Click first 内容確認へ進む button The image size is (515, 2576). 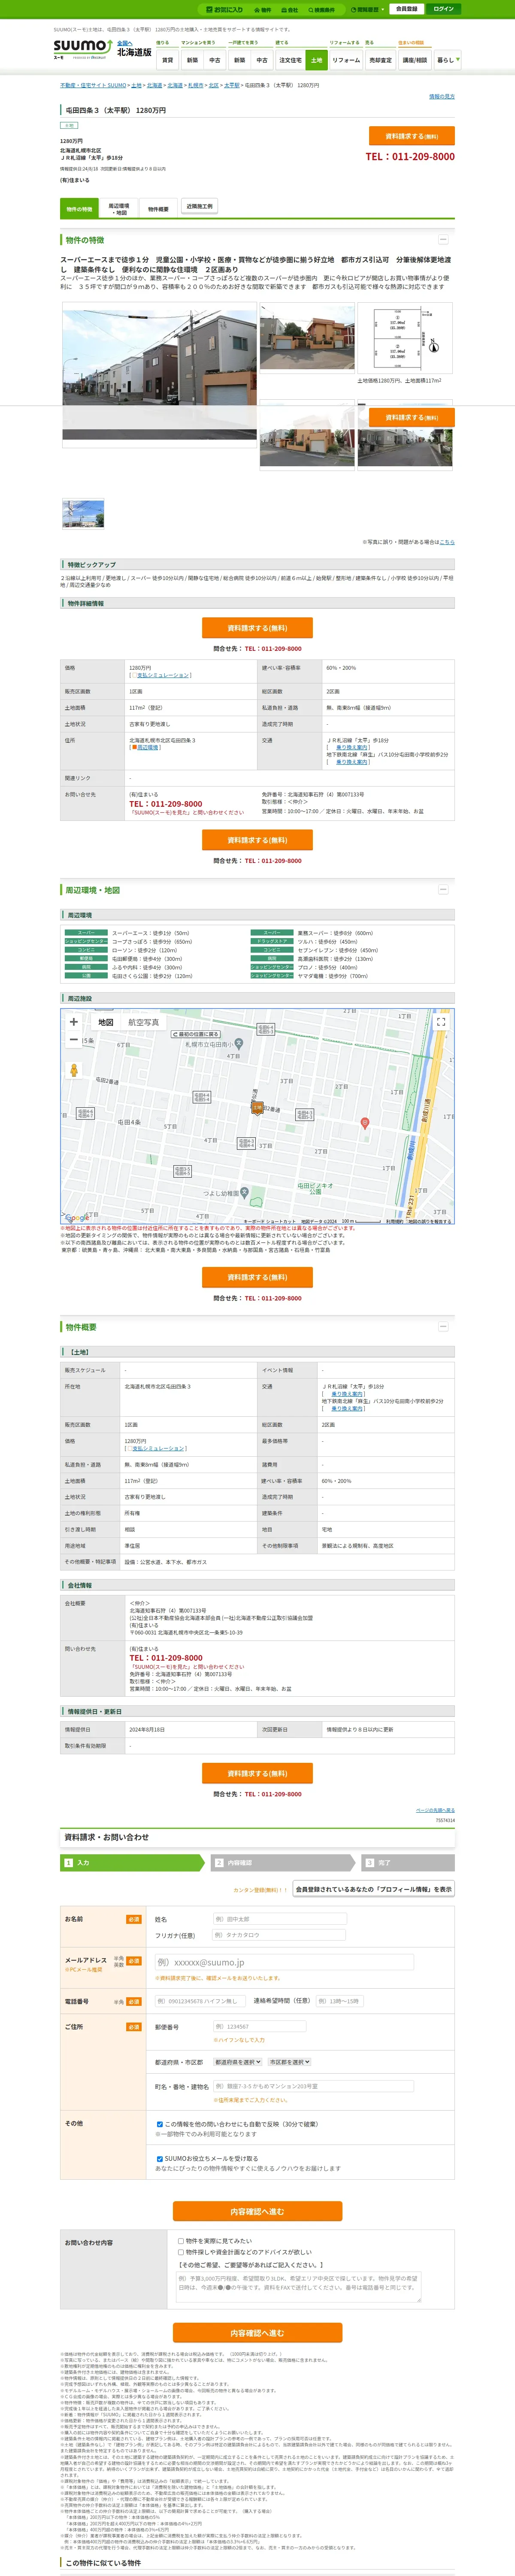coord(257,2211)
